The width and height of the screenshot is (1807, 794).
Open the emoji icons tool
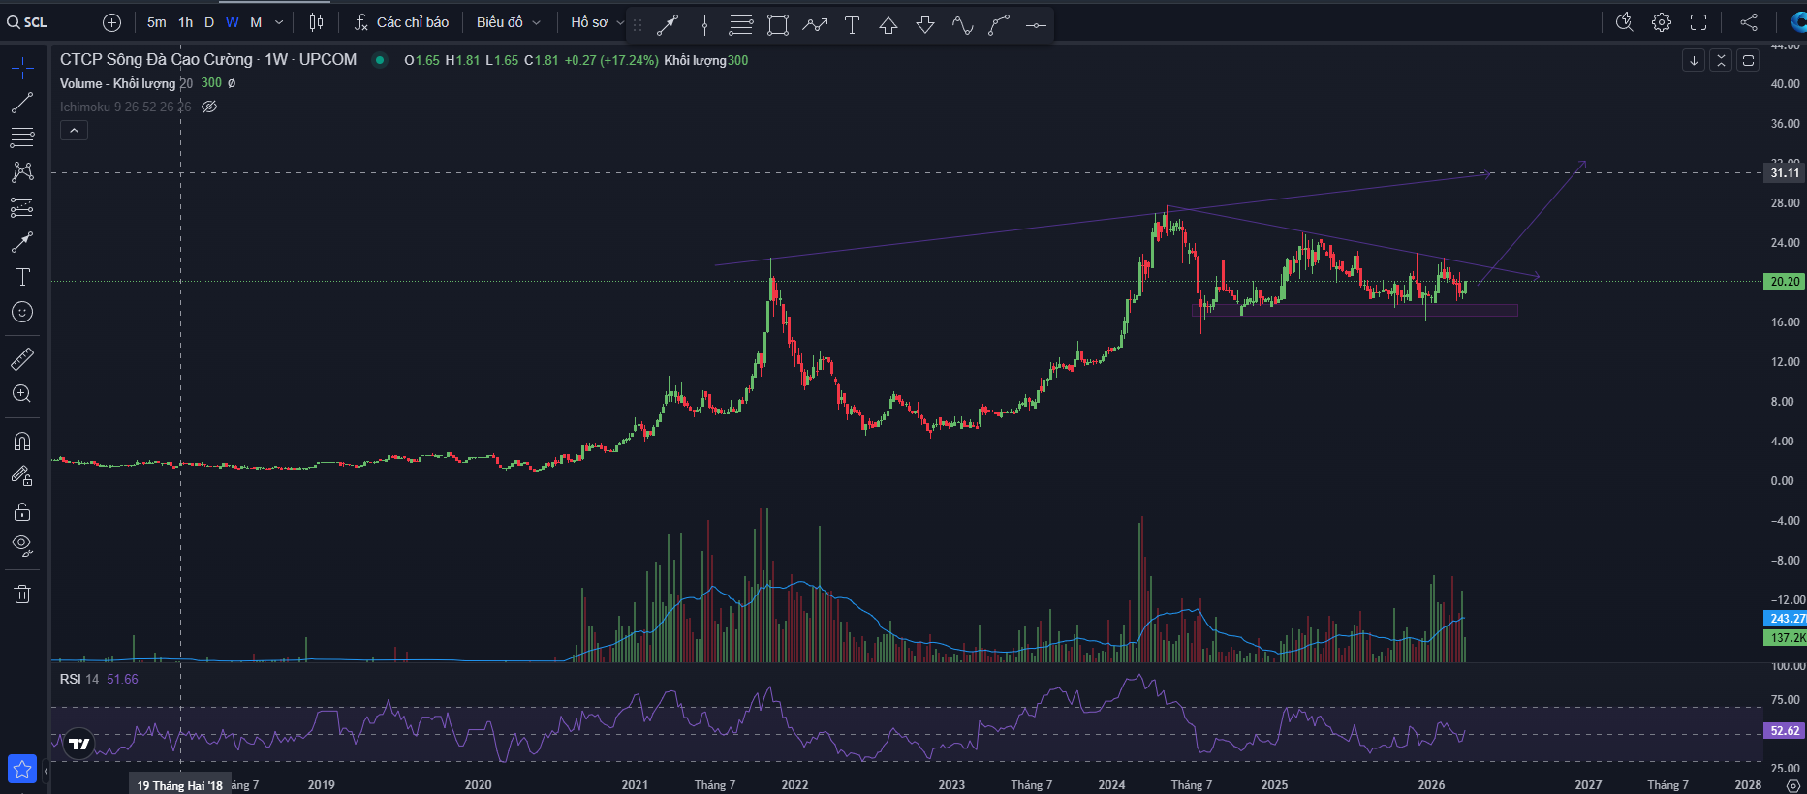(22, 312)
